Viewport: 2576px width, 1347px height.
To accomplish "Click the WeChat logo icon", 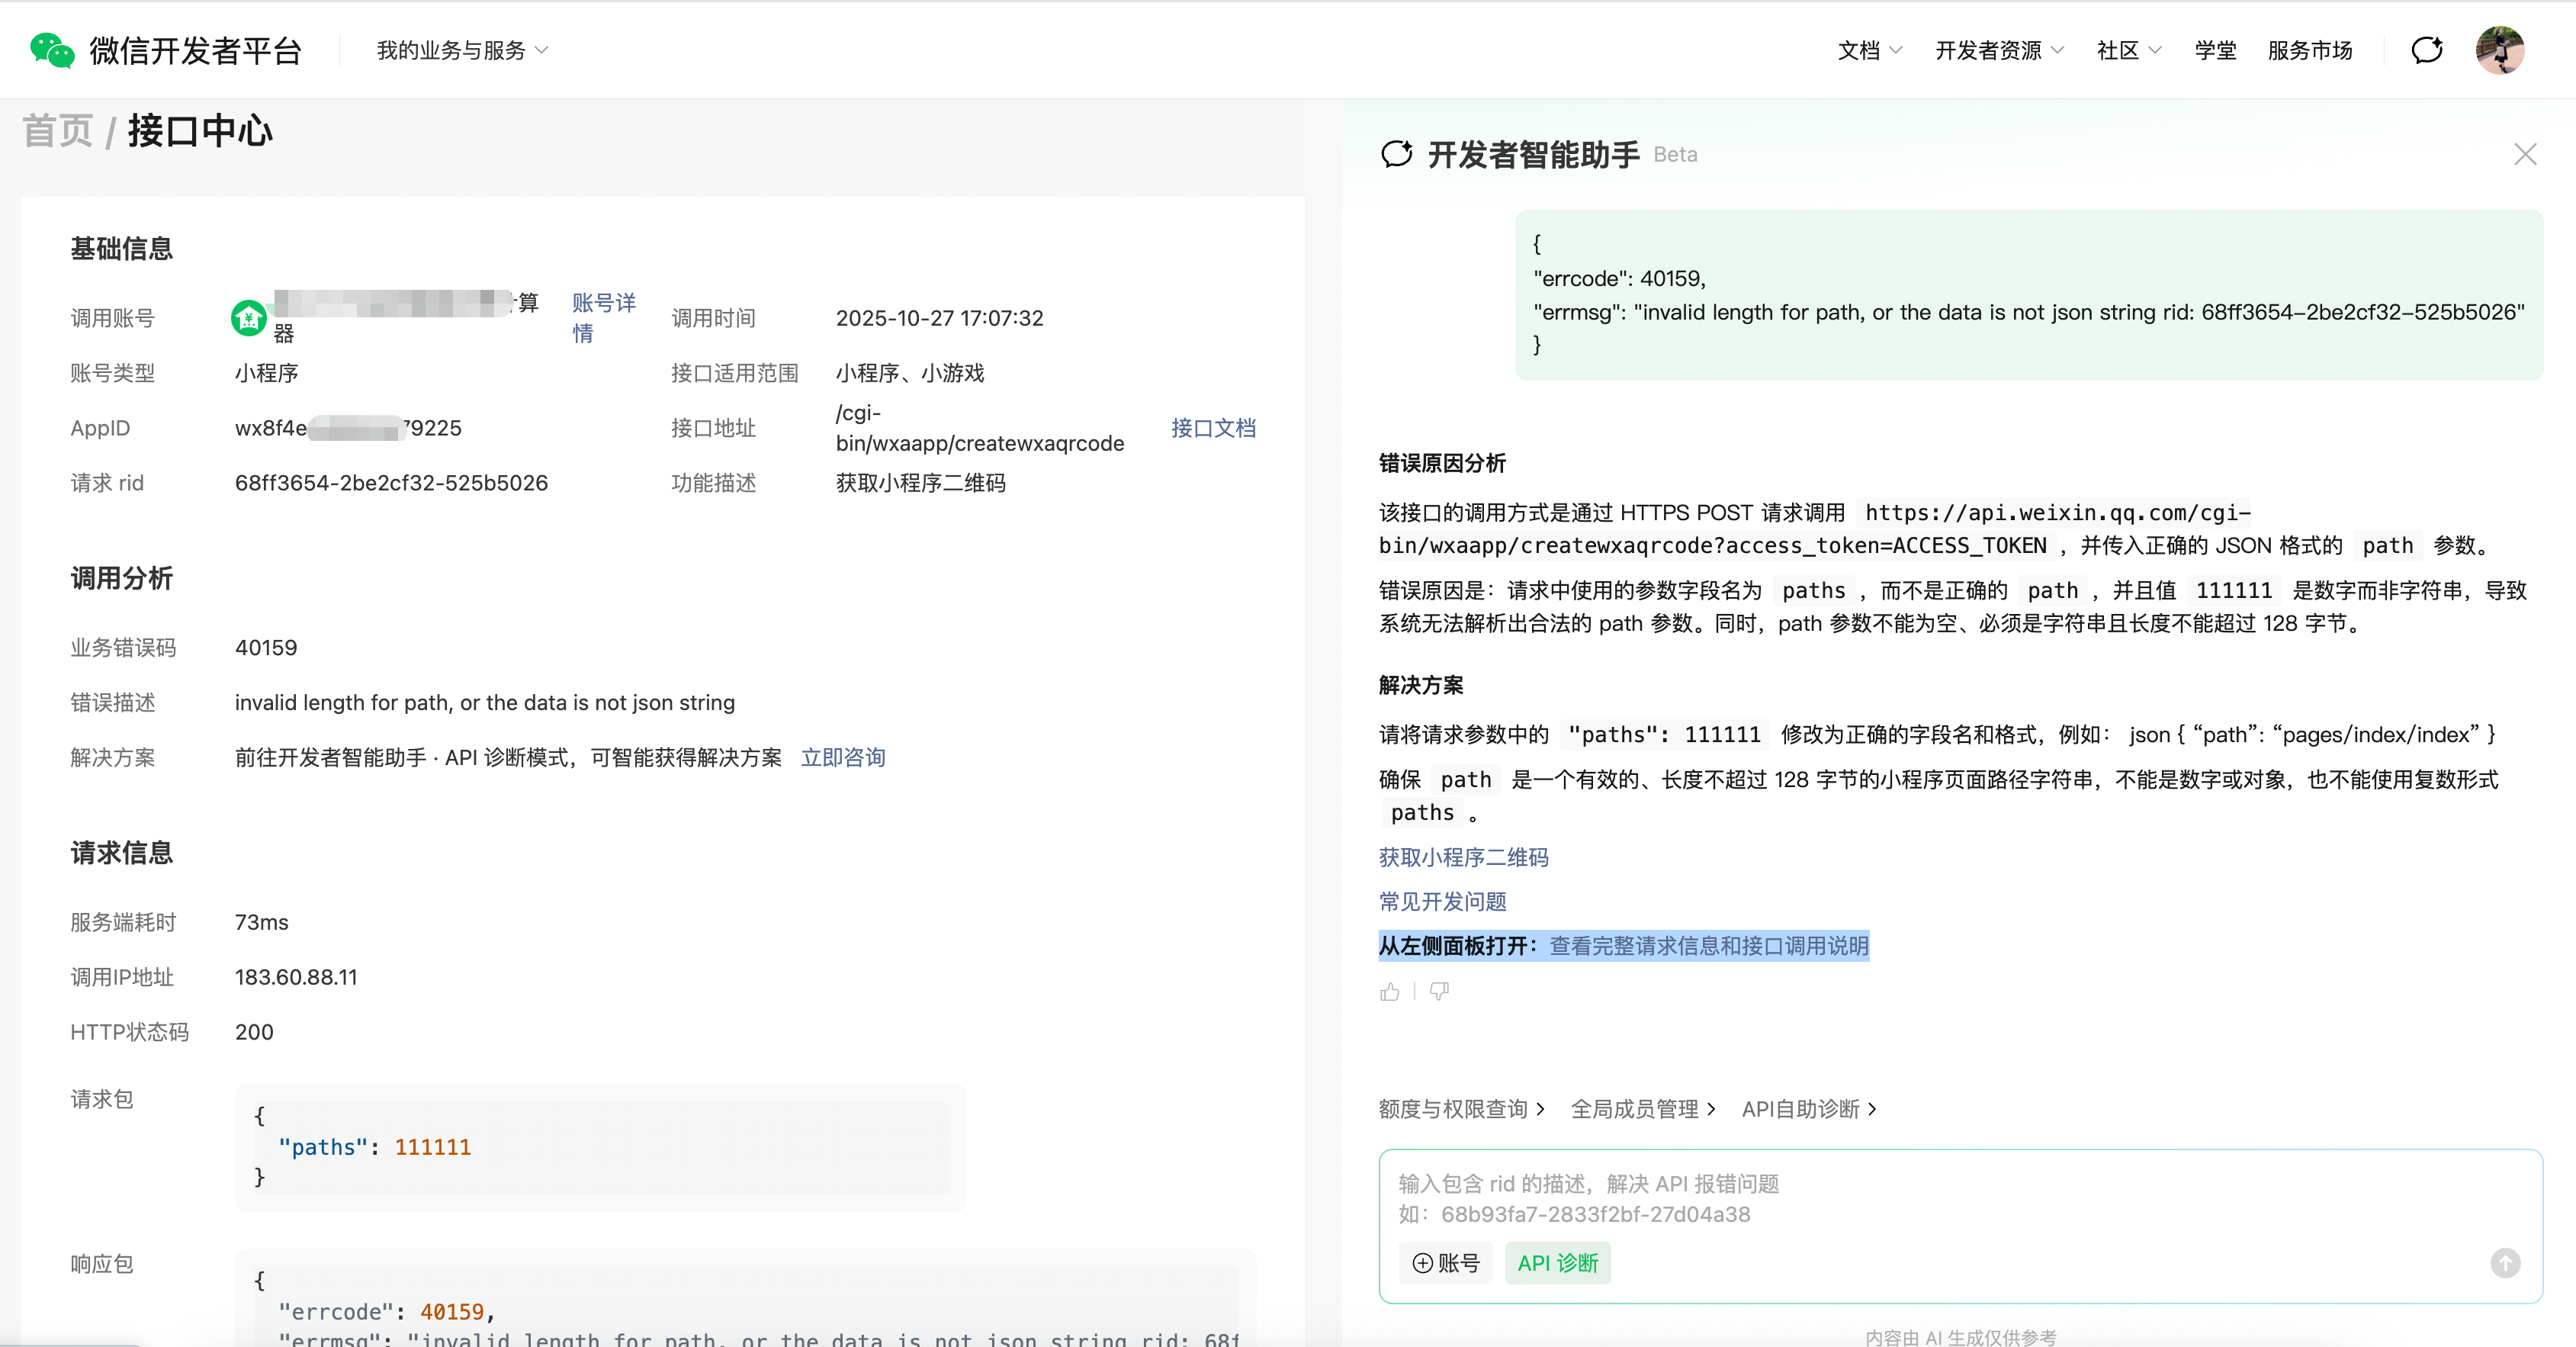I will tap(52, 50).
